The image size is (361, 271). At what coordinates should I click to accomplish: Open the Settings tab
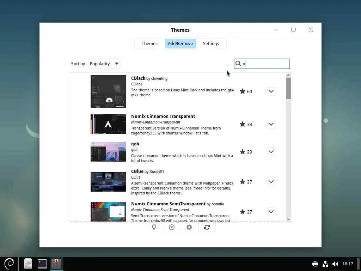coord(211,43)
